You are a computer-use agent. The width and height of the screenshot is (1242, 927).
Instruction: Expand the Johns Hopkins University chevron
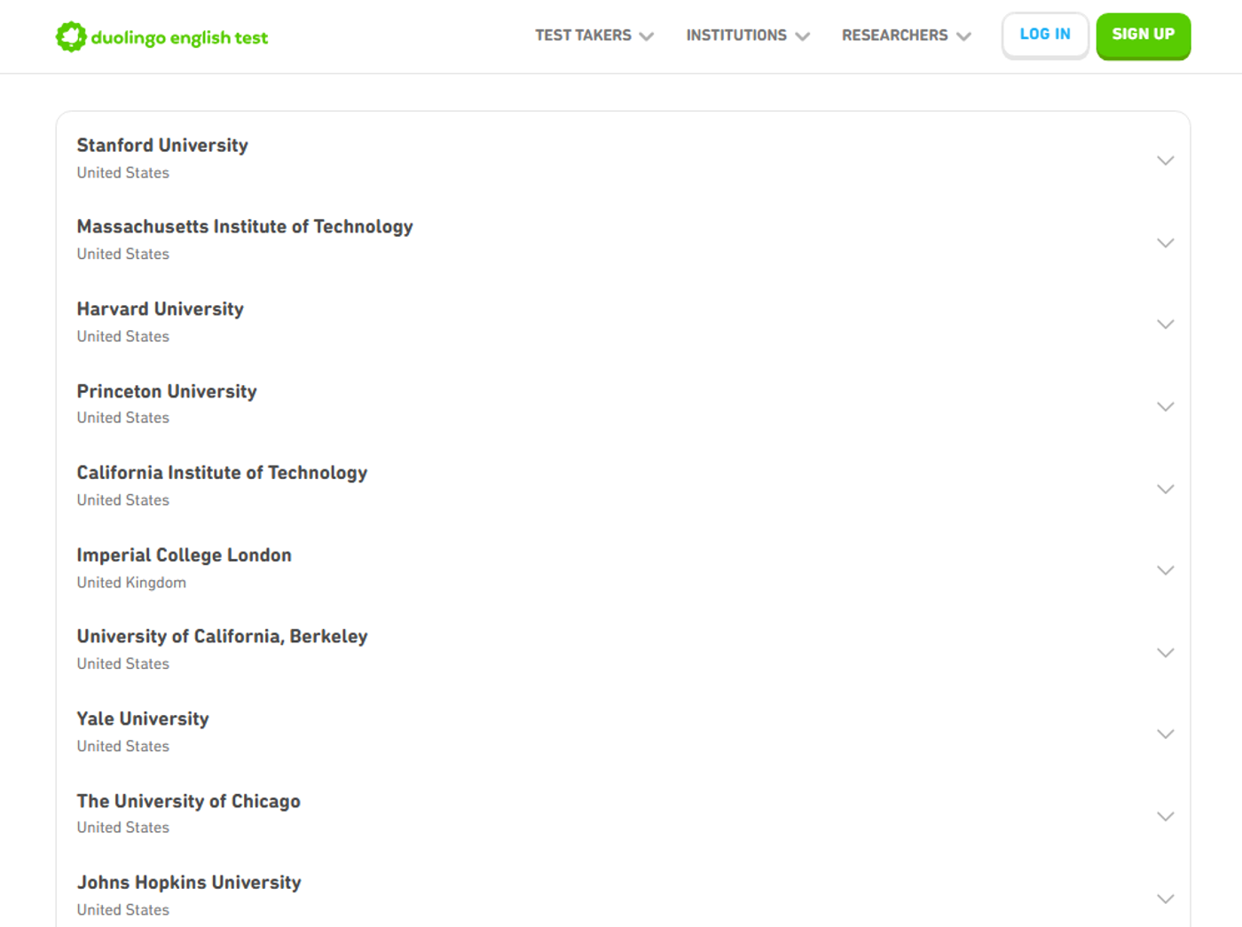coord(1166,899)
